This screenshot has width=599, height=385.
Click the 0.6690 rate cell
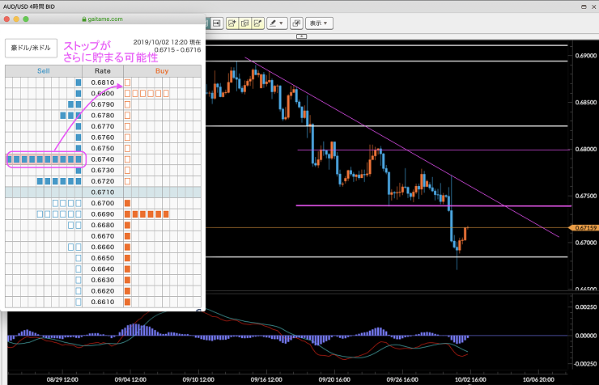click(103, 214)
